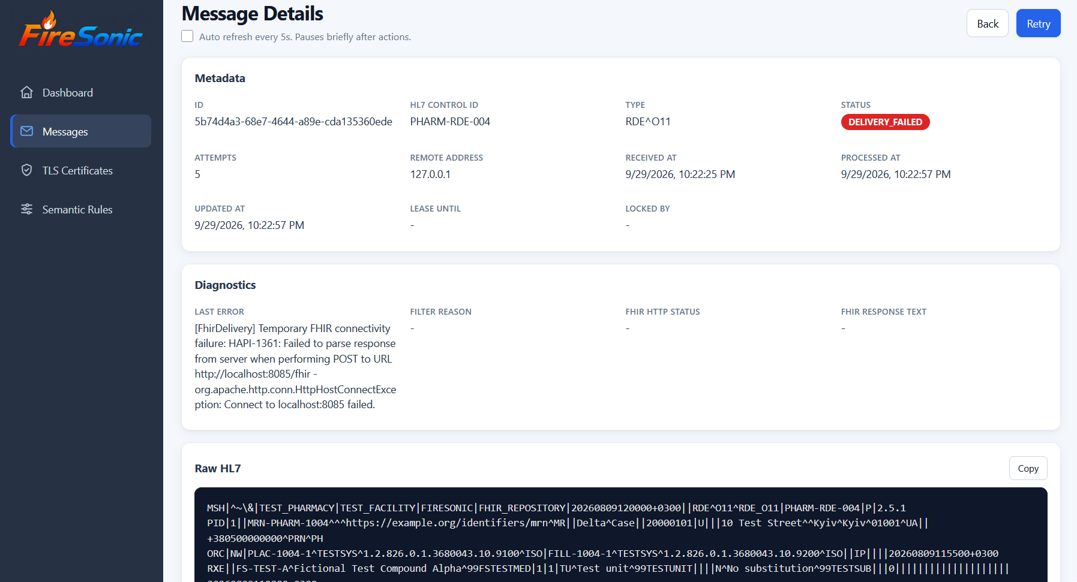1077x582 pixels.
Task: Open the TLS Certificates page
Action: [x=81, y=170]
